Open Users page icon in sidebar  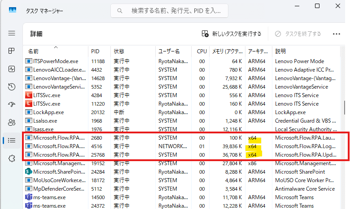click(x=12, y=122)
